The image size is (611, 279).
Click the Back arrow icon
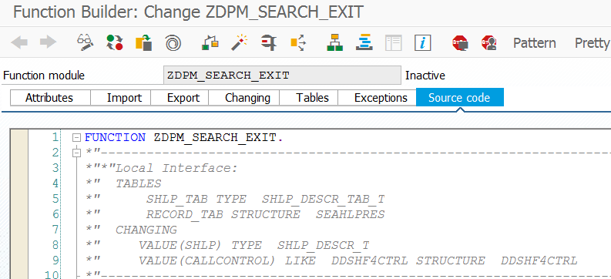pyautogui.click(x=19, y=42)
